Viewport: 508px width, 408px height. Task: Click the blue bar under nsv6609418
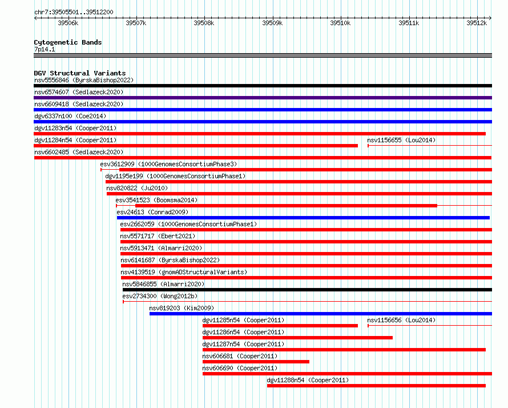click(263, 110)
